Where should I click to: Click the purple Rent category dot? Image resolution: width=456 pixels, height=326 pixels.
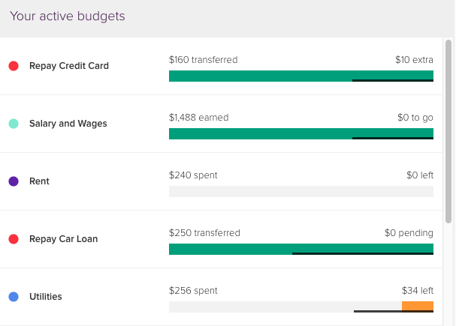coord(14,181)
